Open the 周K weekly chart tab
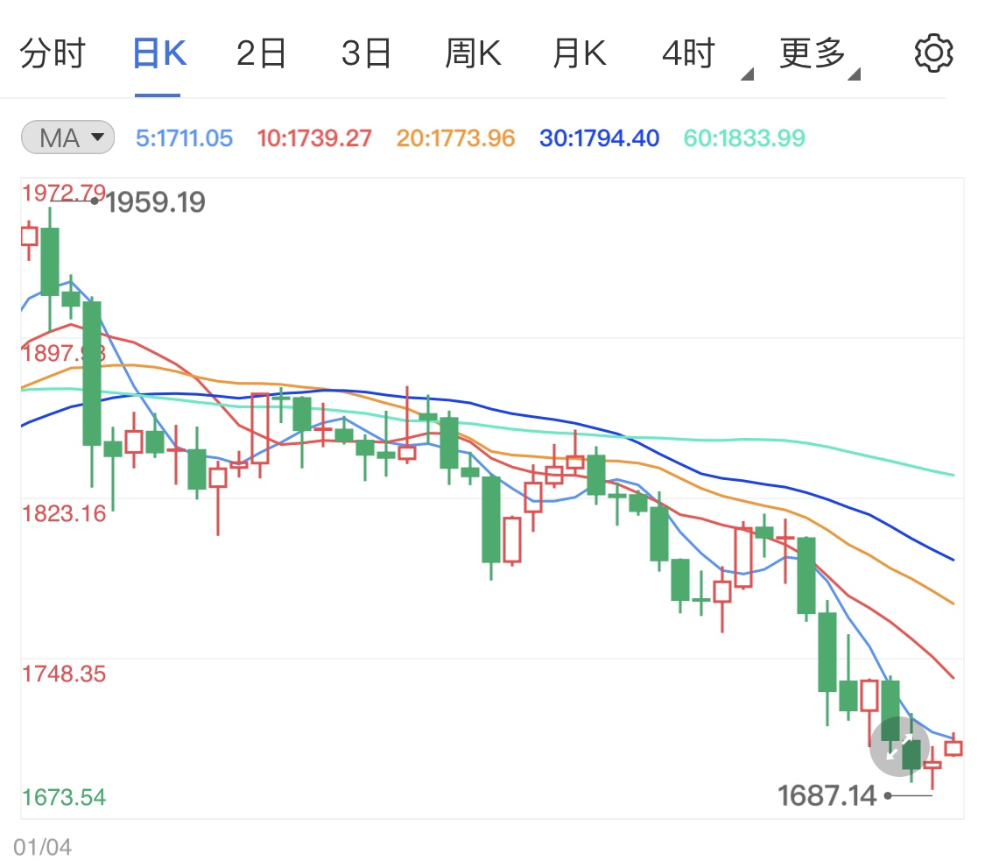This screenshot has height=861, width=985. click(x=473, y=53)
